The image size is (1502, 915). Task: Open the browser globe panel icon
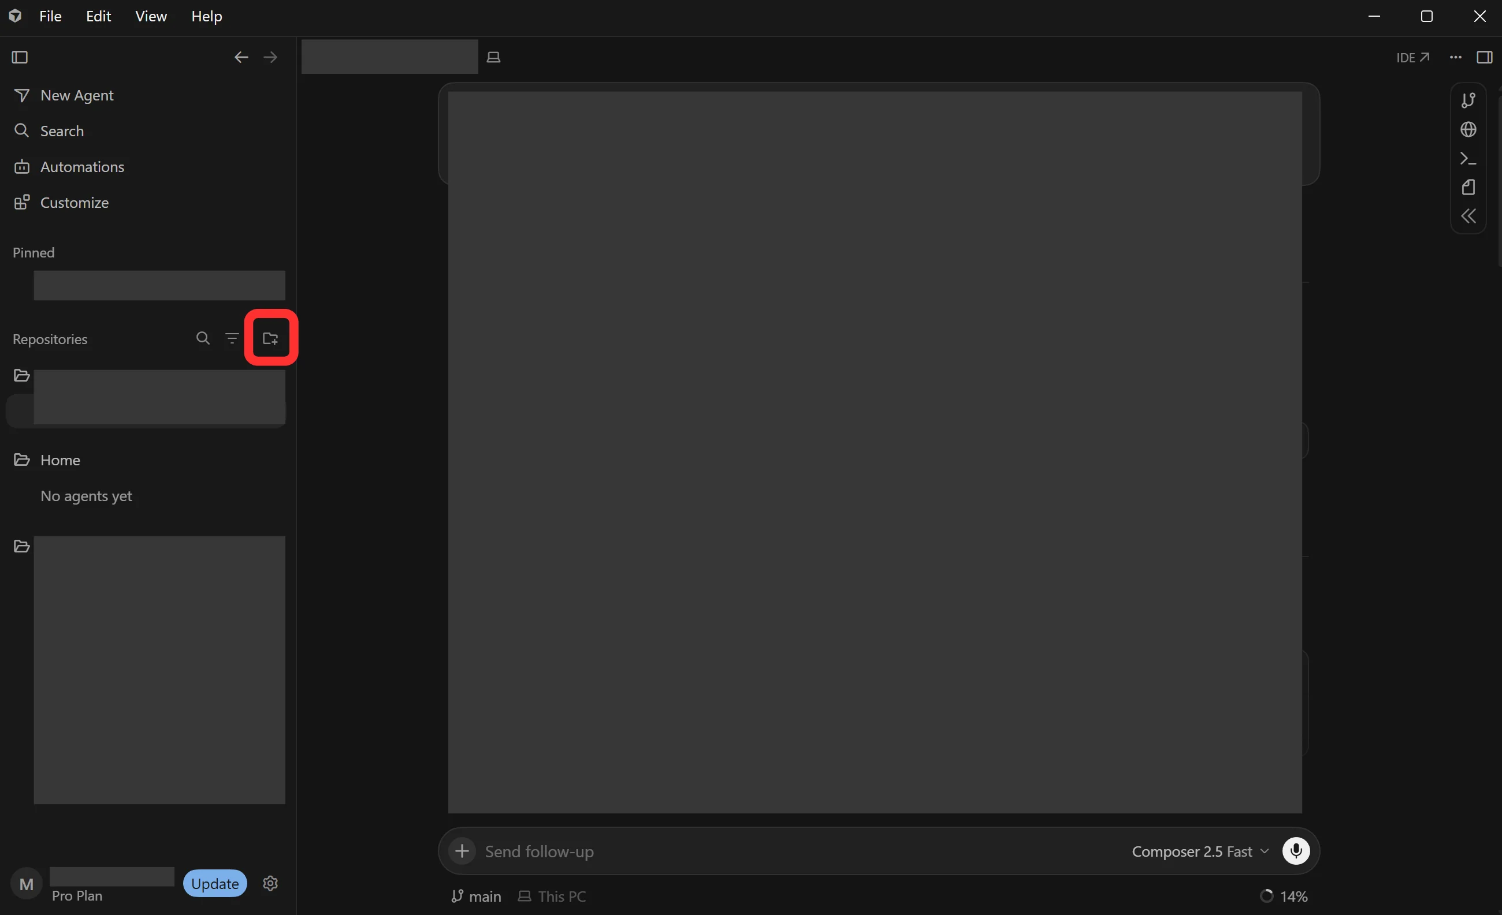coord(1468,130)
